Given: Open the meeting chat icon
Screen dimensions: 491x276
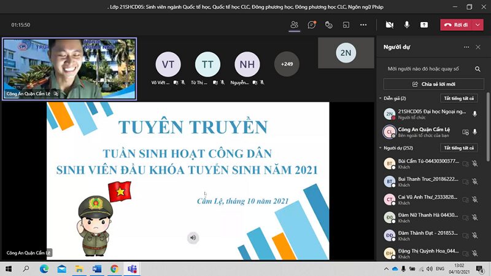Looking at the screenshot, I should coord(312,25).
